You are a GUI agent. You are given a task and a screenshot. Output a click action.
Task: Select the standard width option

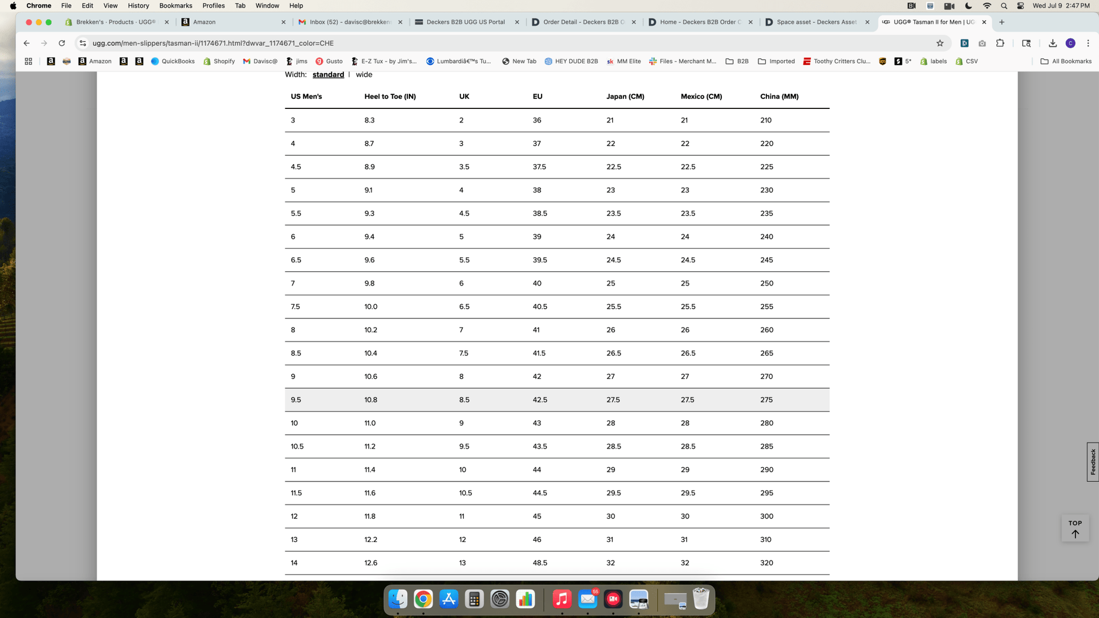point(328,74)
